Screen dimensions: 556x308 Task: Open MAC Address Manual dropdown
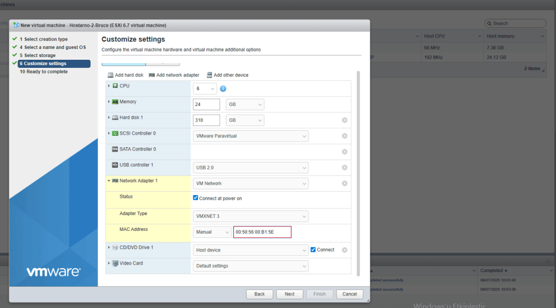click(x=212, y=232)
